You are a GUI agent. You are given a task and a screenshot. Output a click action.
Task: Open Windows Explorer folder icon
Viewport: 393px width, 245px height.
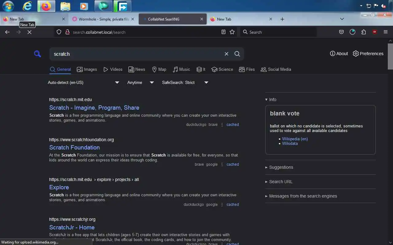(65, 6)
